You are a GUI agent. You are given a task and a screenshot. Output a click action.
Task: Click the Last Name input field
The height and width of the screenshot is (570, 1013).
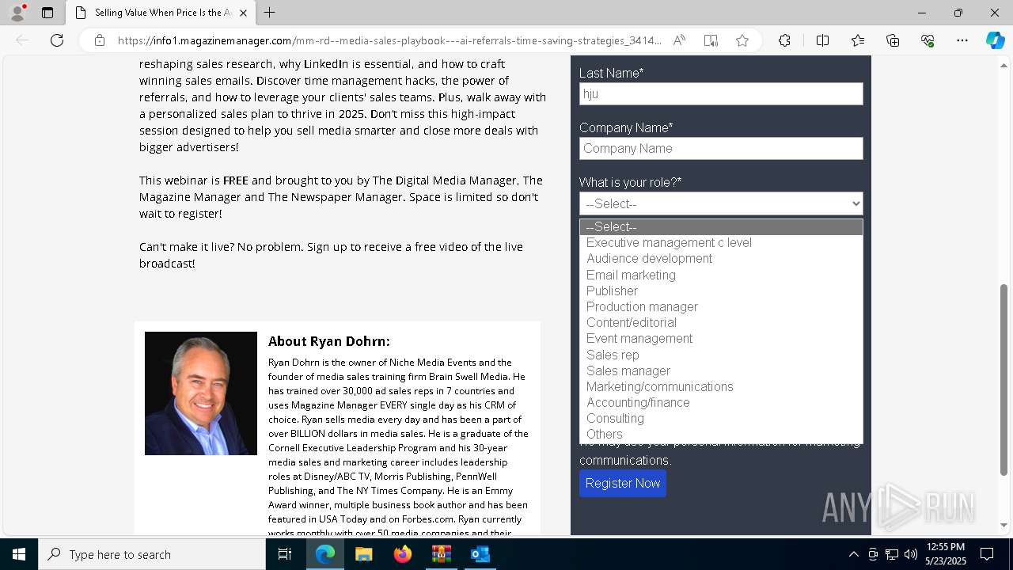tap(721, 93)
